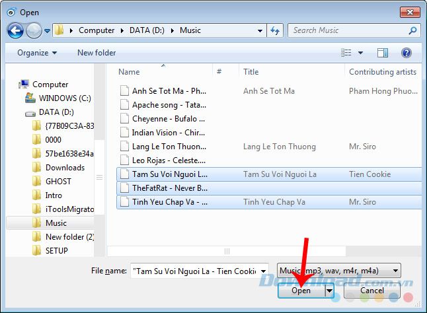The width and height of the screenshot is (427, 313).
Task: Click DATA (D:) in the address path
Action: pyautogui.click(x=147, y=30)
